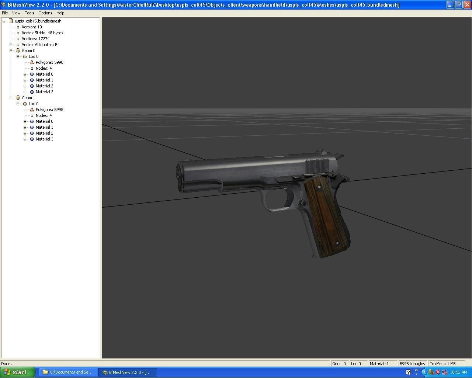Click the help question mark tray icon
This screenshot has height=378, width=472.
pyautogui.click(x=408, y=372)
